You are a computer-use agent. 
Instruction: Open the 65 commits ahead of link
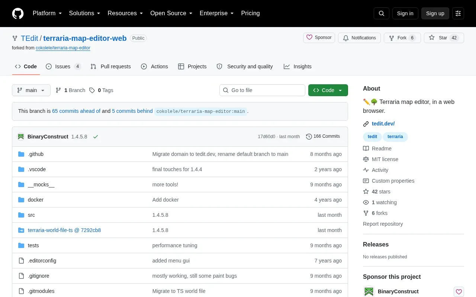76,111
